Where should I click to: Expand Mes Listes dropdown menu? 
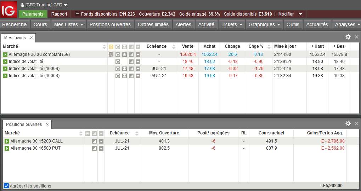(x=69, y=24)
